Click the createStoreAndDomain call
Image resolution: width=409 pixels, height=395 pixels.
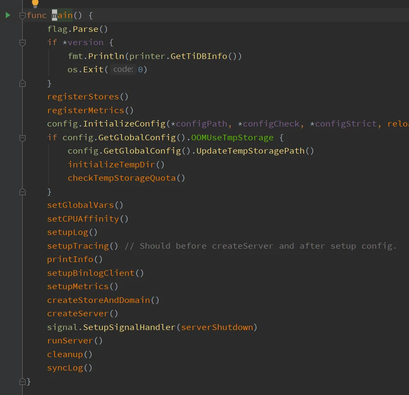[x=98, y=300]
